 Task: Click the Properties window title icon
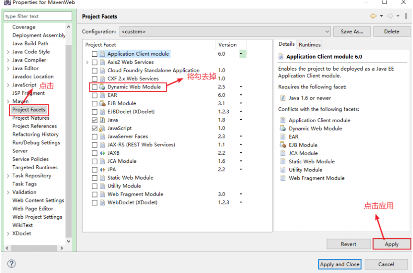click(x=7, y=3)
